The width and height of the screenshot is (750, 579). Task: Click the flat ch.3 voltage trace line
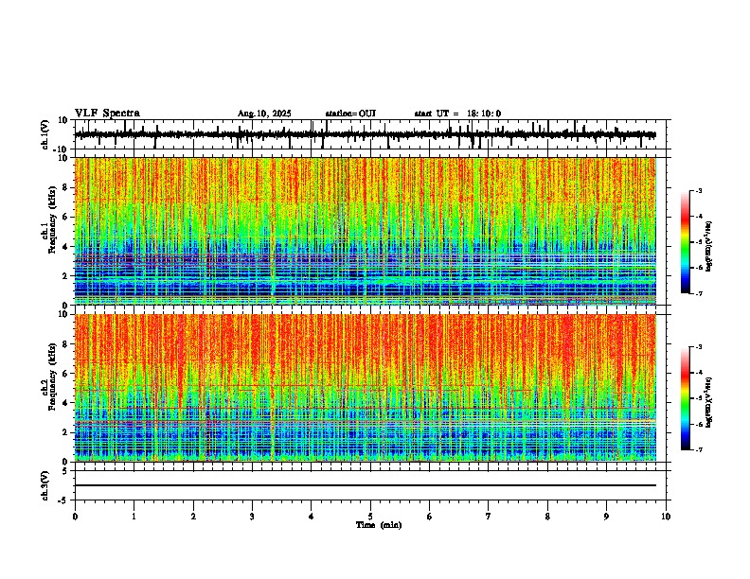click(x=366, y=485)
